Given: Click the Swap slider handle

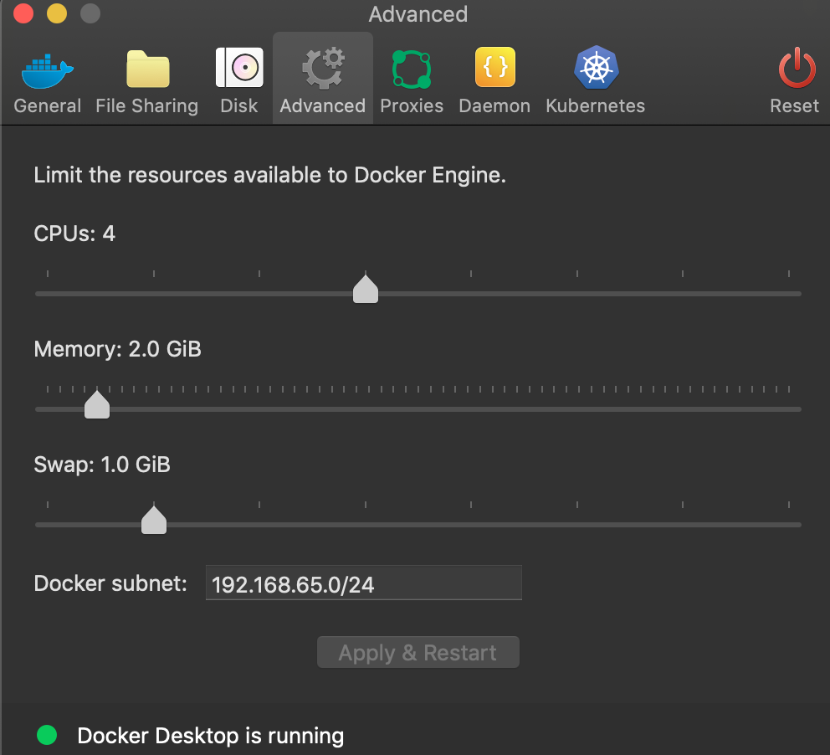Looking at the screenshot, I should pyautogui.click(x=153, y=520).
